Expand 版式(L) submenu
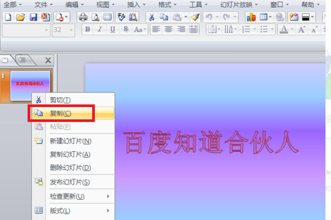Viewport: 331px width, 220px height. tap(73, 211)
